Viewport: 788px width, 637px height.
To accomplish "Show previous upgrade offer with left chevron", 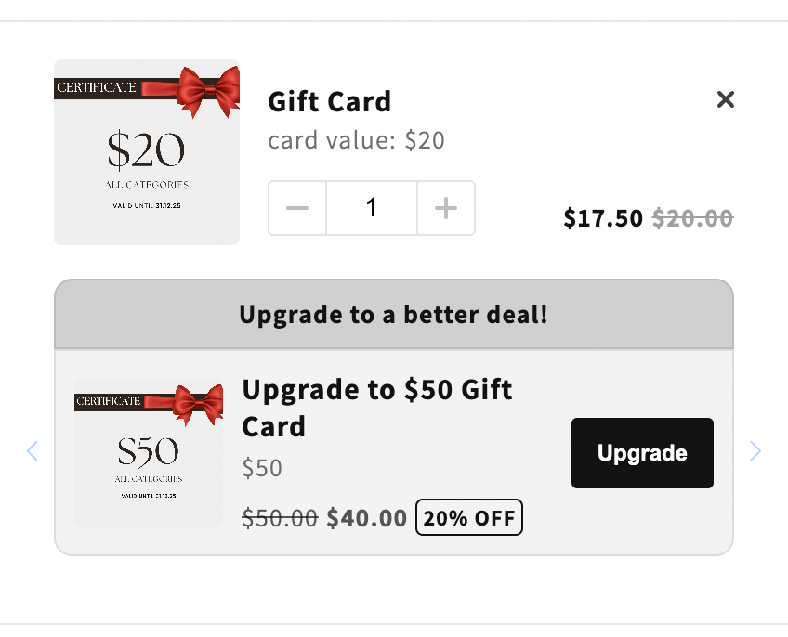I will pos(33,450).
